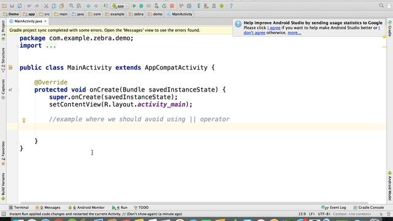Click the navigate Back arrow icon
The width and height of the screenshot is (393, 221).
pyautogui.click(x=88, y=6)
